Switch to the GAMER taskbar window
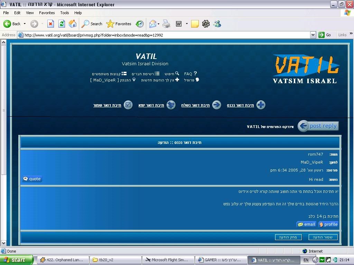The image size is (354, 265). [x=221, y=260]
